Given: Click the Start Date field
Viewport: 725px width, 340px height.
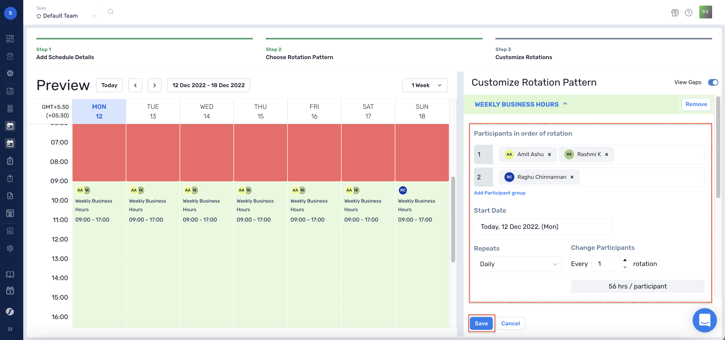Looking at the screenshot, I should [x=543, y=227].
